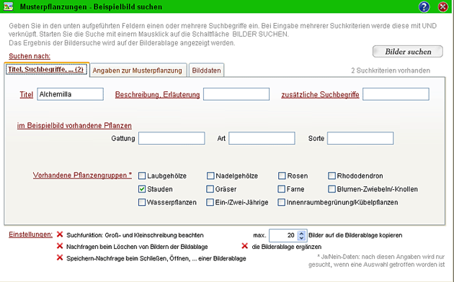Click the Titel label link
Viewport: 454px width, 282px height.
click(x=27, y=94)
